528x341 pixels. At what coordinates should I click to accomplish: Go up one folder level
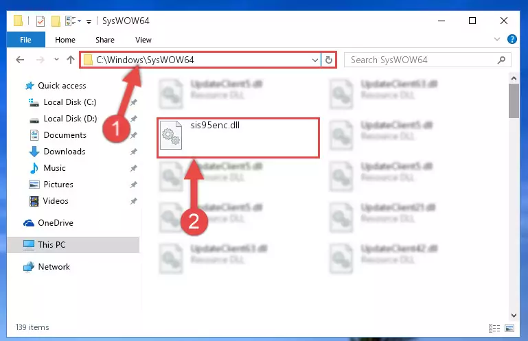tap(71, 60)
